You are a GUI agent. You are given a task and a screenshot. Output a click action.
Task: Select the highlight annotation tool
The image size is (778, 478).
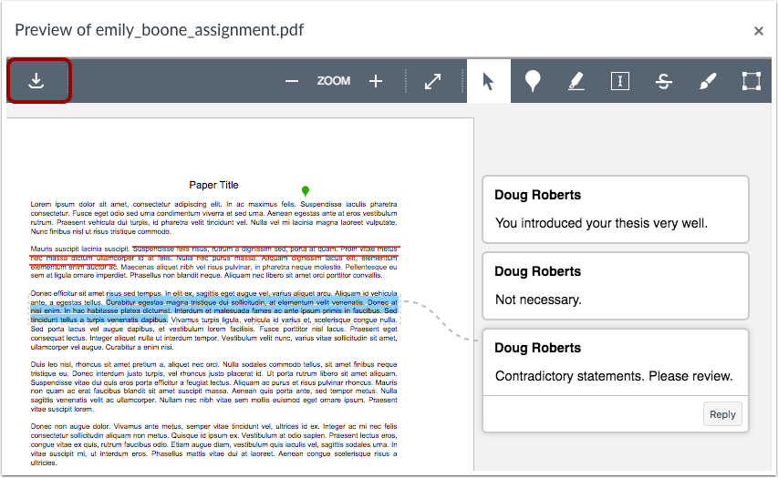pyautogui.click(x=576, y=81)
